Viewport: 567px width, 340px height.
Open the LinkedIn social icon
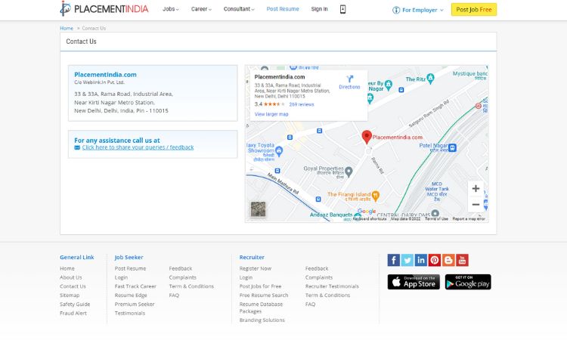point(421,260)
